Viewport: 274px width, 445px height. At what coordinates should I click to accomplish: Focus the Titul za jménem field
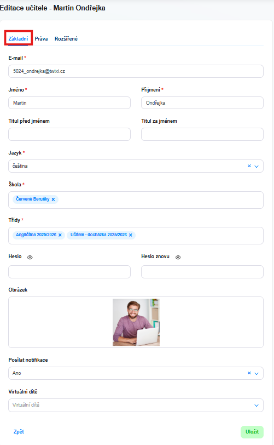click(202, 134)
